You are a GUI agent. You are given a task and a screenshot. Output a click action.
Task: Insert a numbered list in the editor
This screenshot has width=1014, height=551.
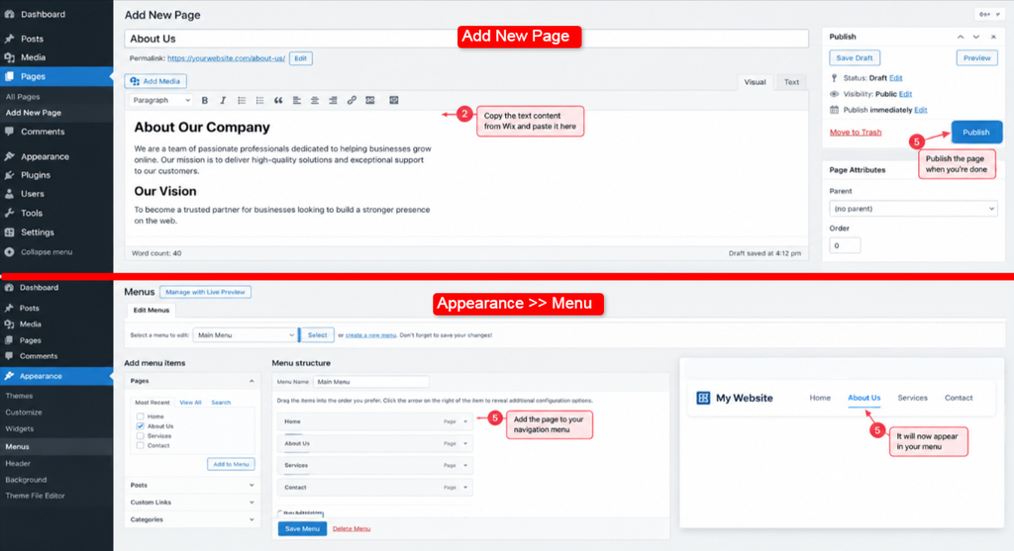pyautogui.click(x=259, y=100)
